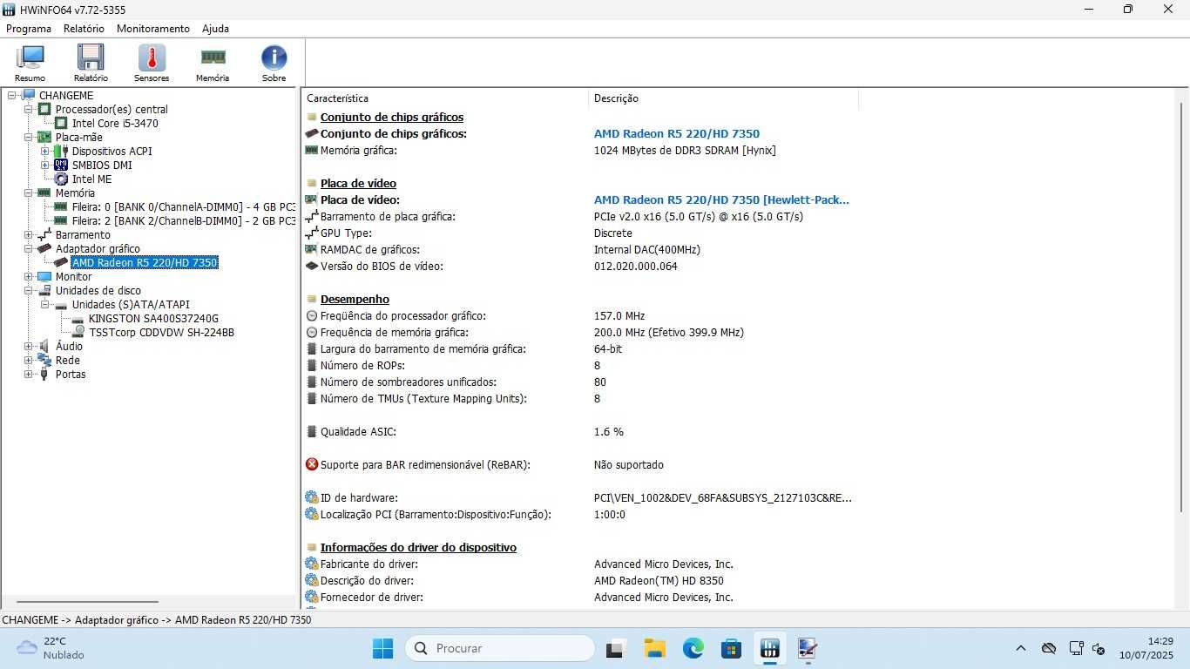
Task: Open the weather widget showing 22°C
Action: pyautogui.click(x=52, y=648)
